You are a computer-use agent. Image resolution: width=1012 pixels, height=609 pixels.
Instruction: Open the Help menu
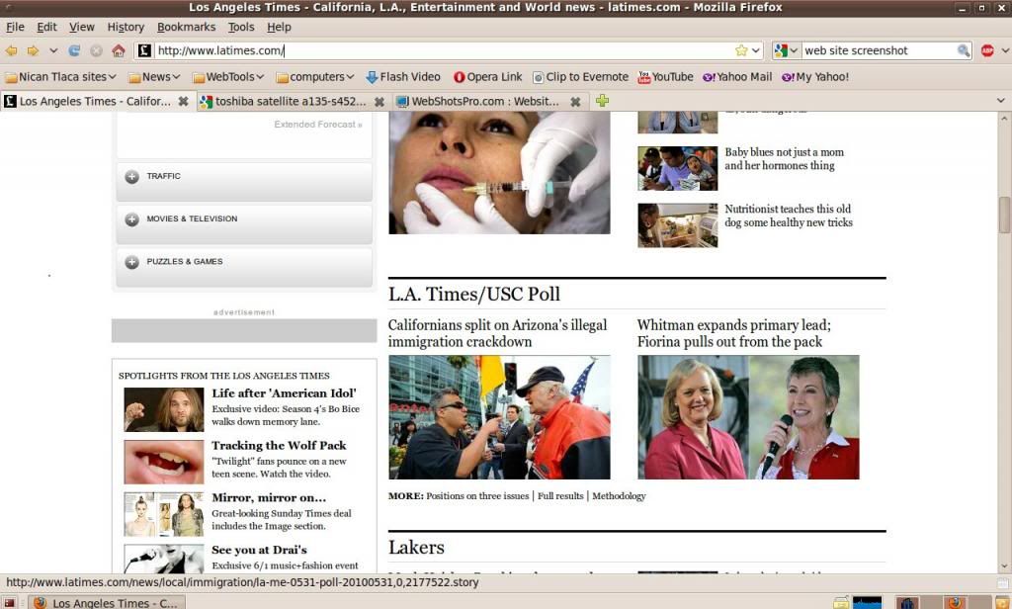(x=279, y=27)
